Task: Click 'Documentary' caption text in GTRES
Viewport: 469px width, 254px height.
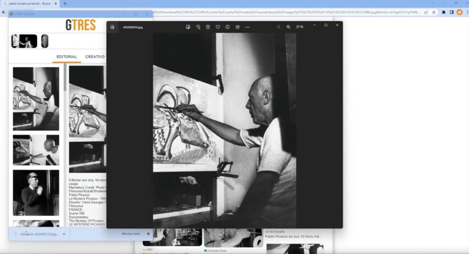Action: pos(79,217)
